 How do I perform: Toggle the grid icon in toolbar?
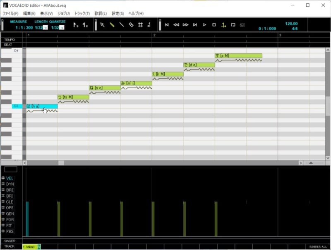[x=140, y=25]
